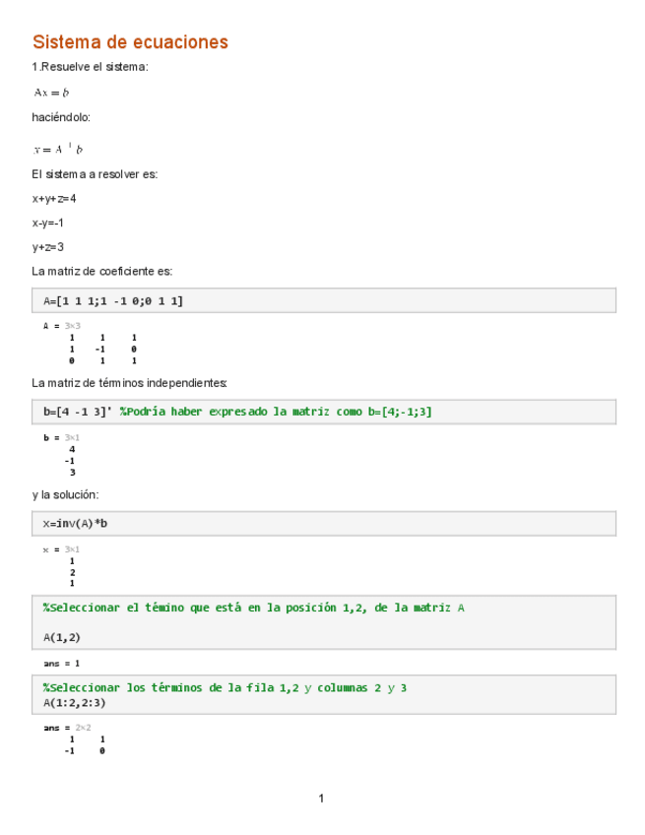This screenshot has height=835, width=645.
Task: Click the 'ans = 2×2' output label
Action: coord(67,728)
